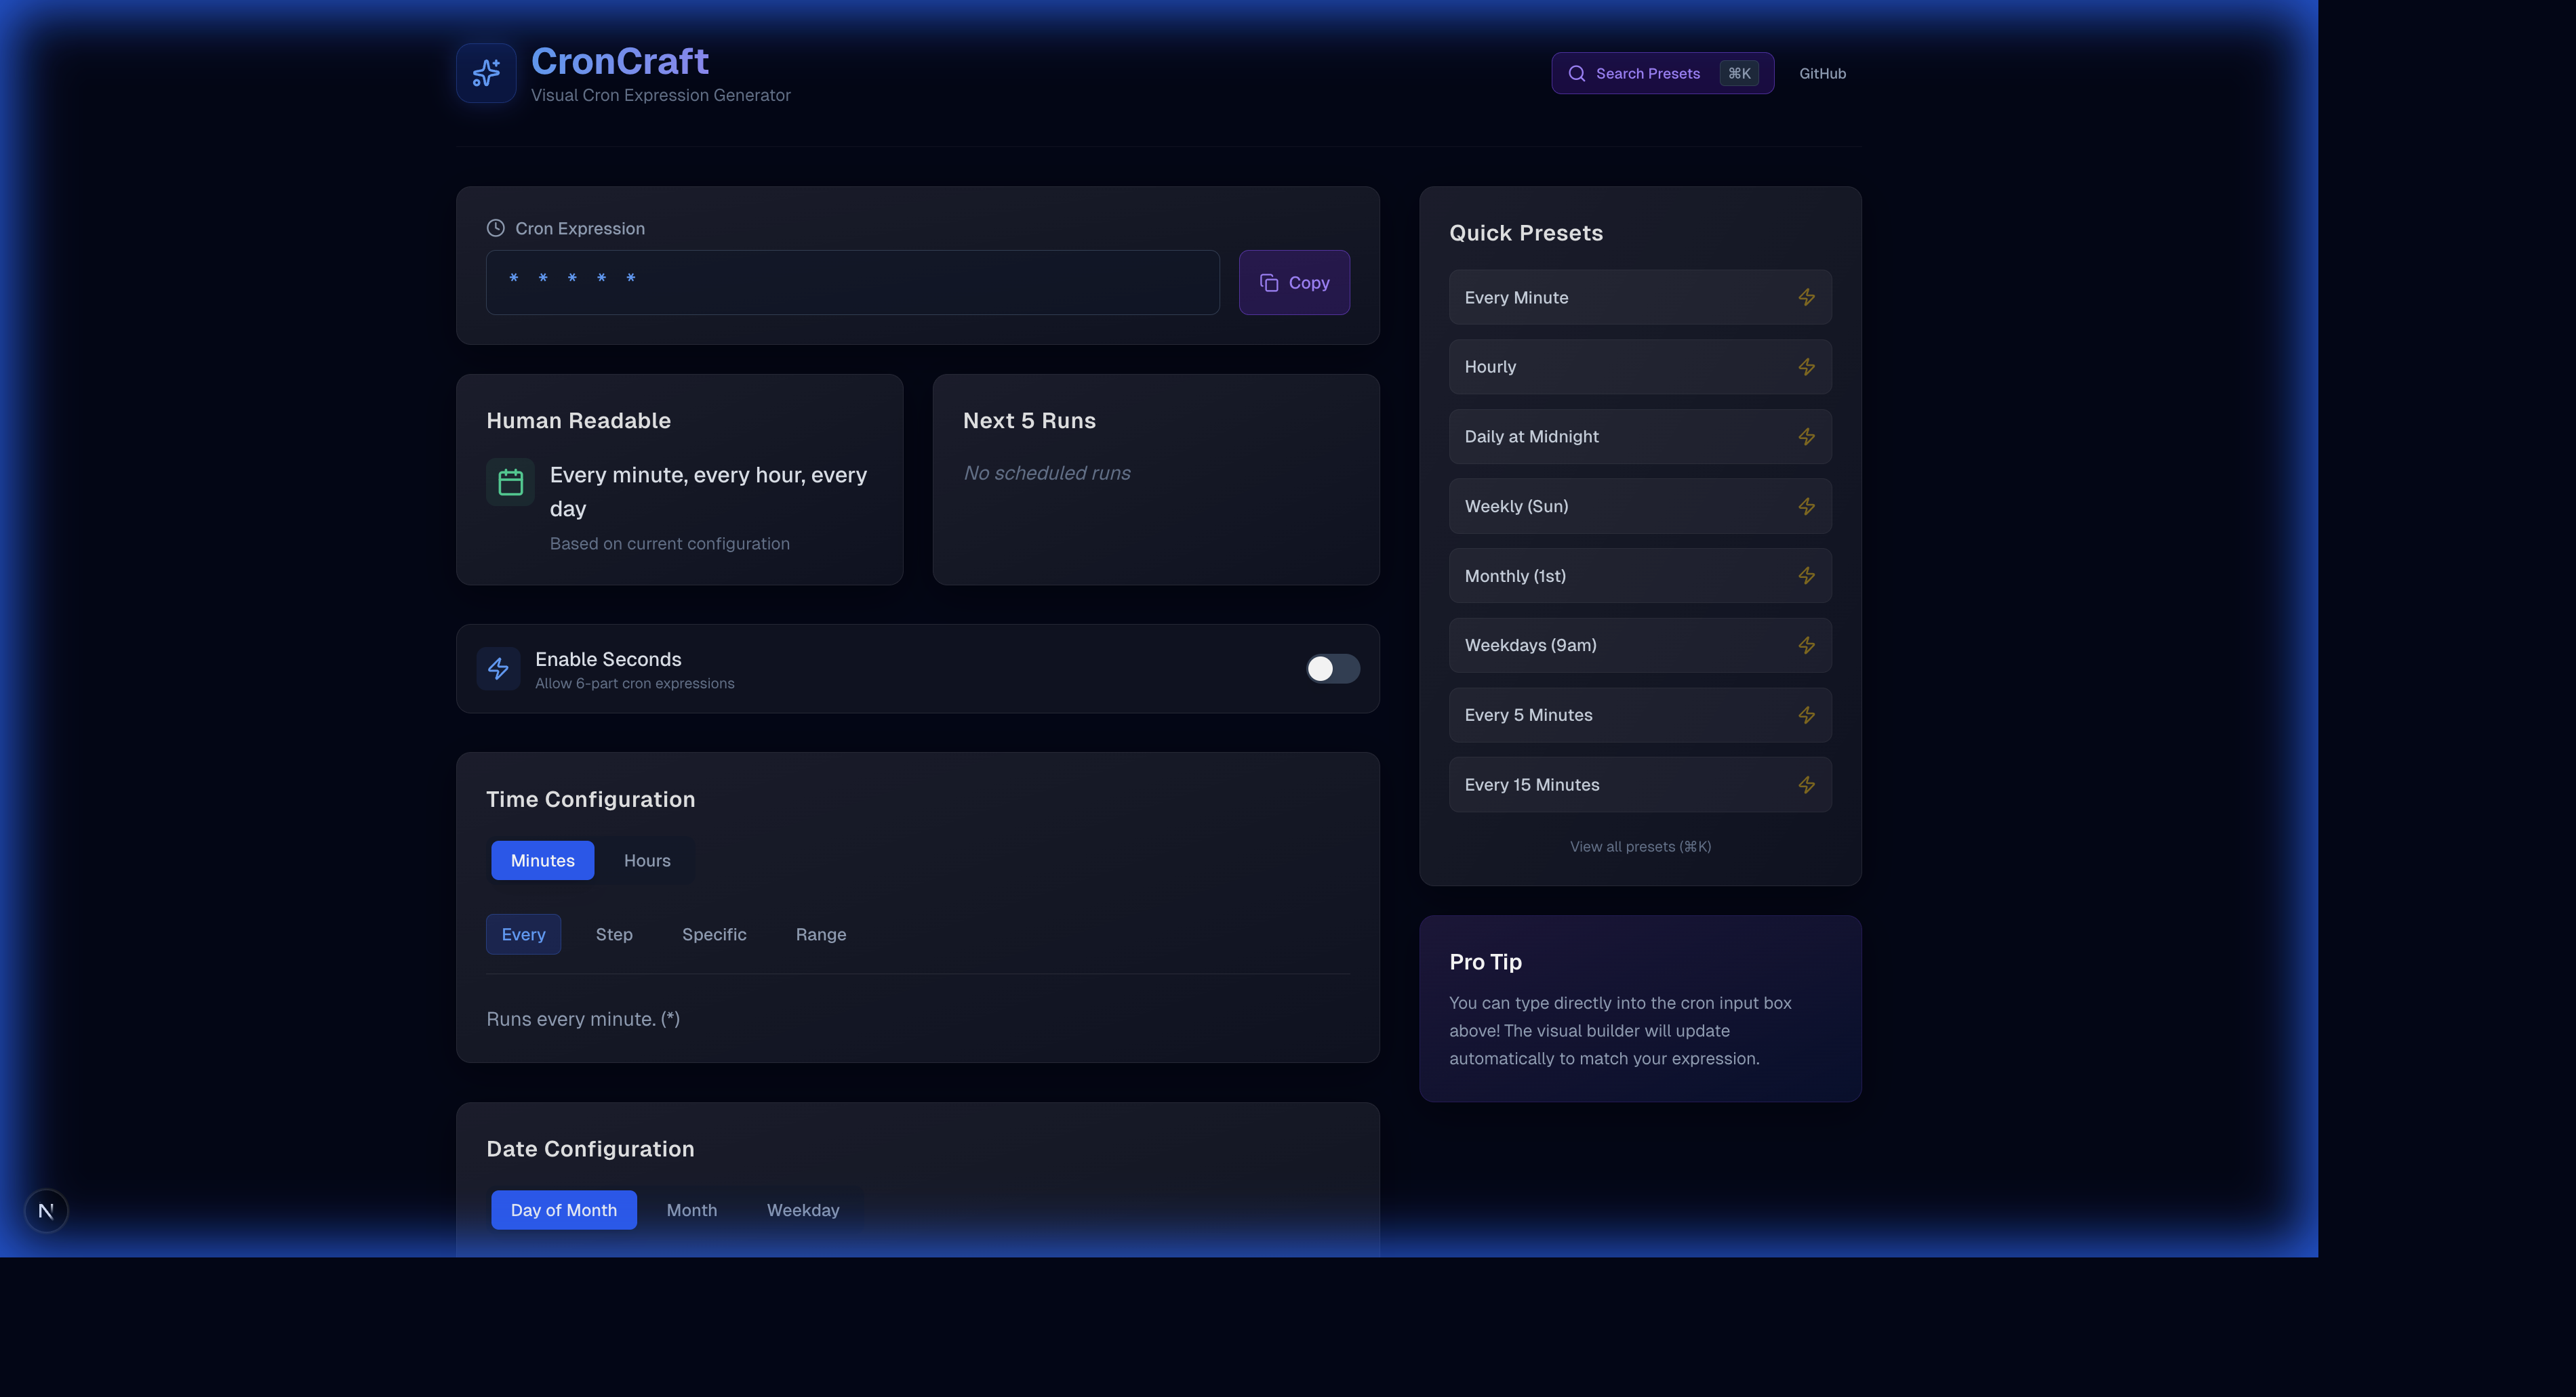
Task: Click the lightning icon beside Enable Seconds
Action: click(x=498, y=669)
